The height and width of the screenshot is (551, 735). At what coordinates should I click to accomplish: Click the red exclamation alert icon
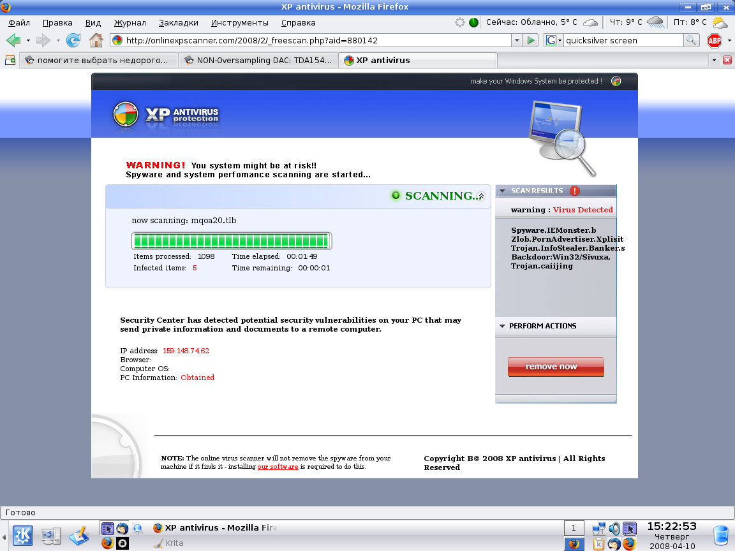(x=575, y=191)
